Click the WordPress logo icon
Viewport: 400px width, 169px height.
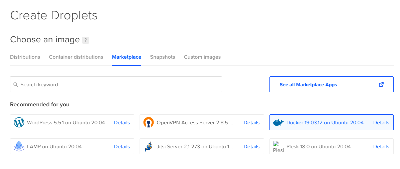[19, 122]
